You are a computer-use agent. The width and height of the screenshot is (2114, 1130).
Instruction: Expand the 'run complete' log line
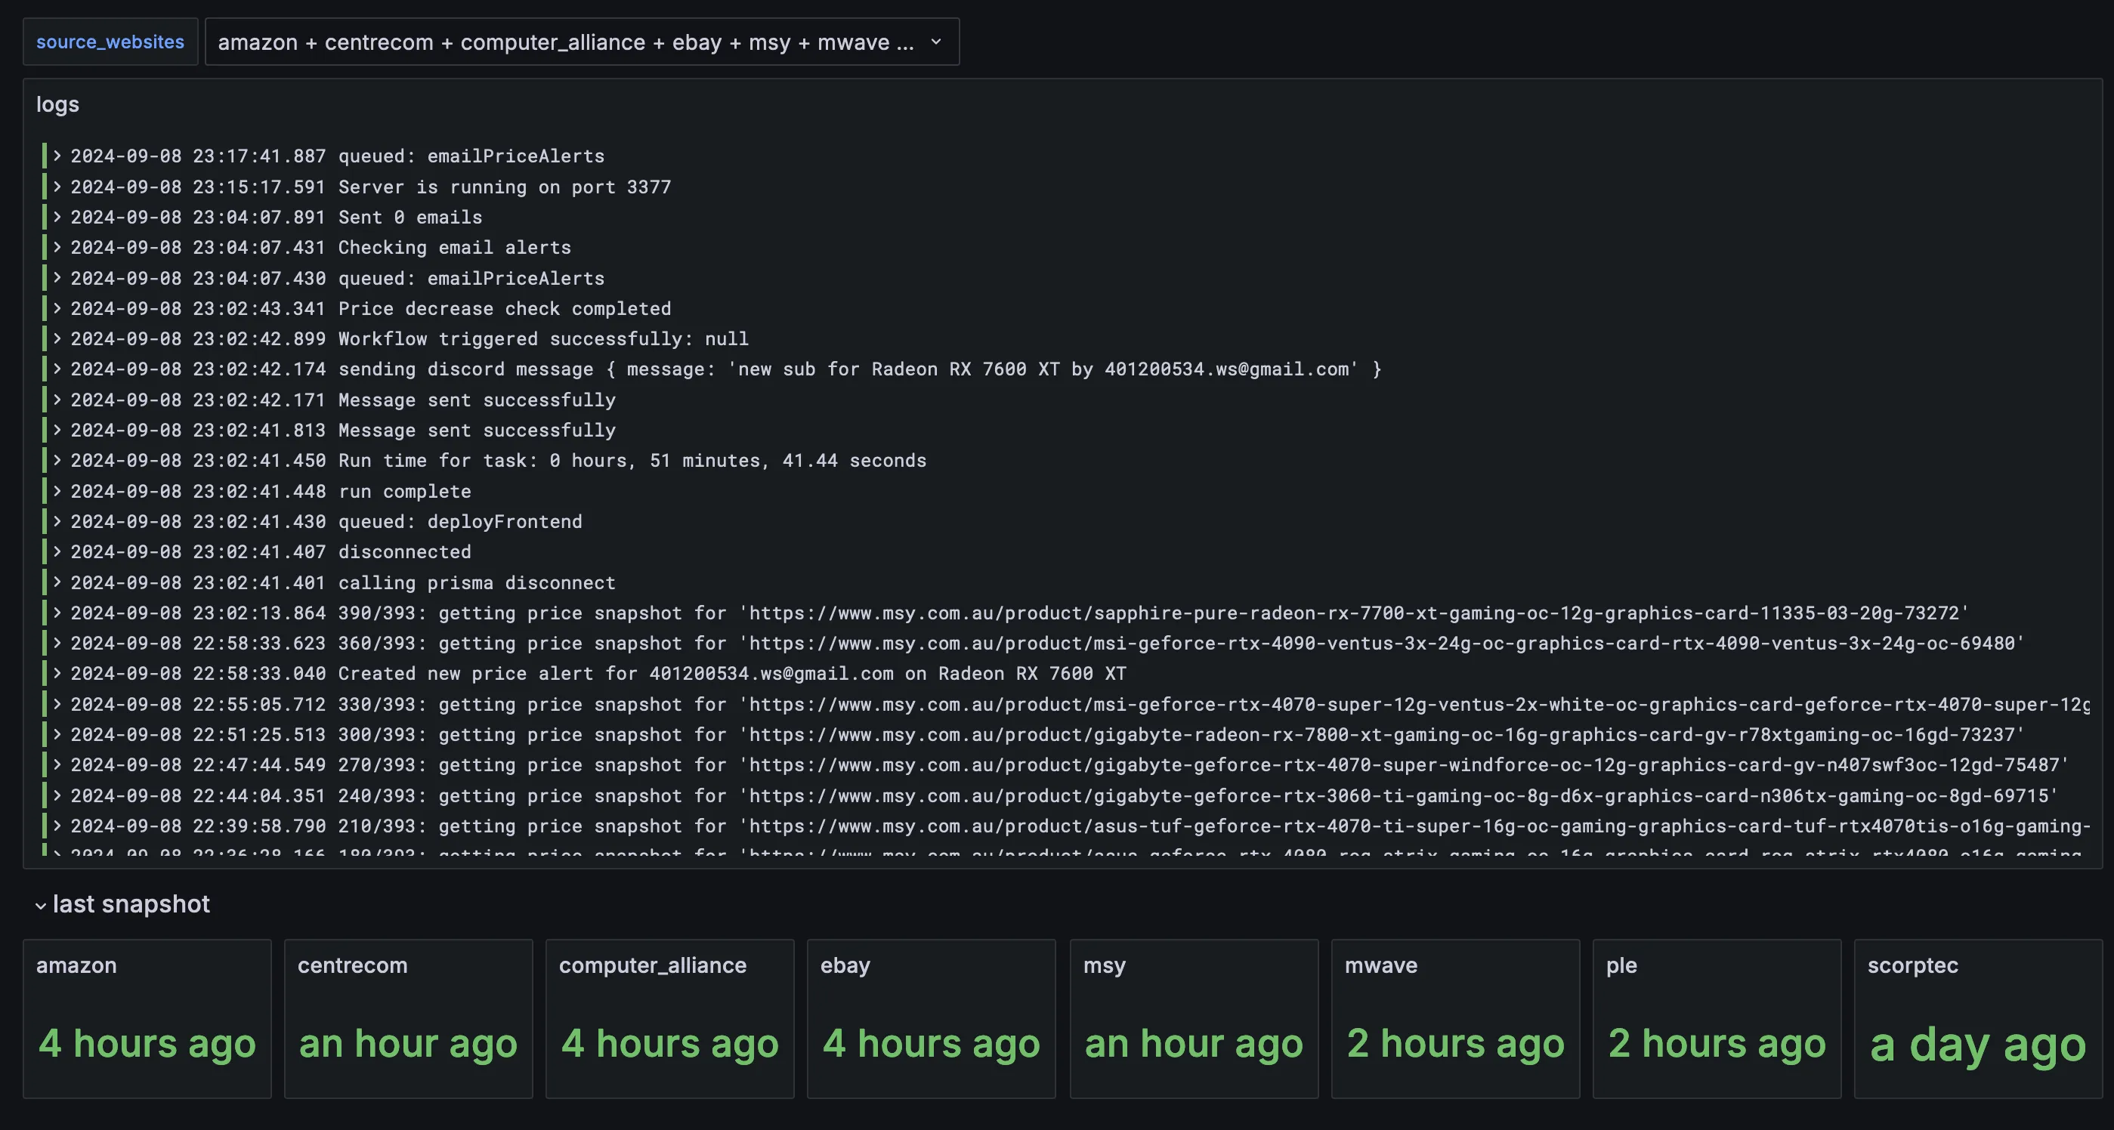[57, 491]
